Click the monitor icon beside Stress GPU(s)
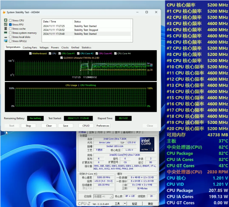Image resolution: width=229 pixels, height=207 pixels. click(6, 41)
